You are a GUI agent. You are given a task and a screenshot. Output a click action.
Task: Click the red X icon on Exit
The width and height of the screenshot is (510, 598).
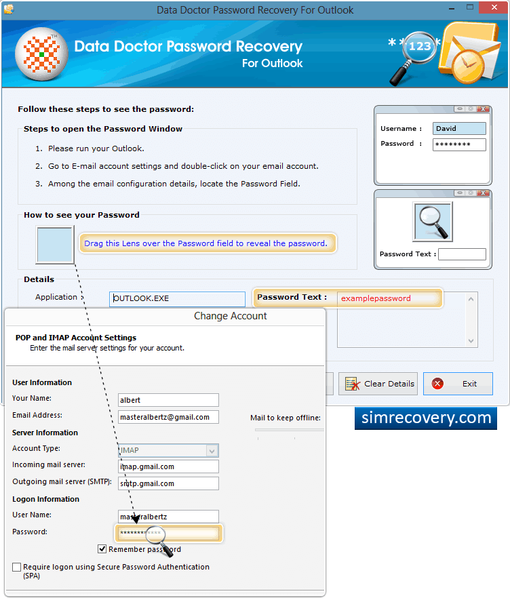tap(437, 384)
